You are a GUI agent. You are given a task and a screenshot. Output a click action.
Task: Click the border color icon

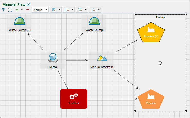click(x=67, y=10)
